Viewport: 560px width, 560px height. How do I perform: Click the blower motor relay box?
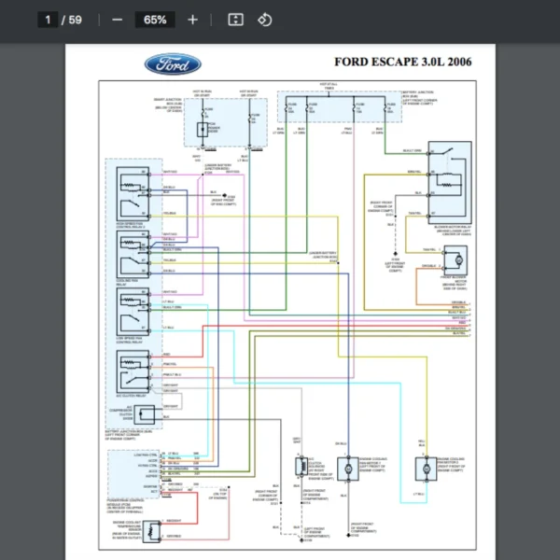click(450, 183)
